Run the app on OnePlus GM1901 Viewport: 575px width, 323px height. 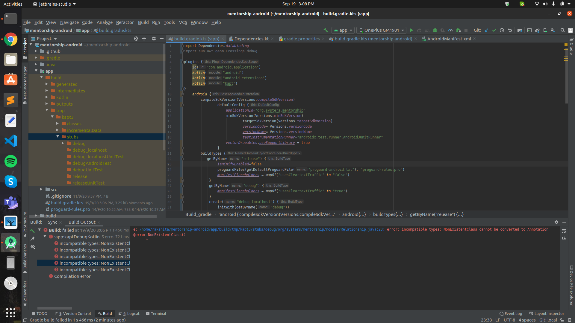[412, 30]
